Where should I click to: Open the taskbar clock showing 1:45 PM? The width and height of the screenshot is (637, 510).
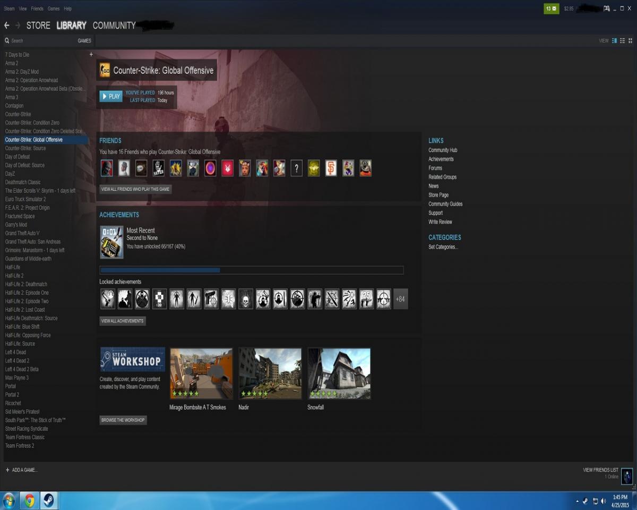click(620, 501)
